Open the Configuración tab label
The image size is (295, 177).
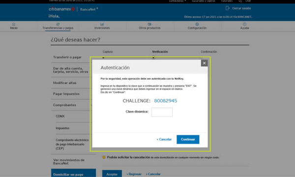click(x=197, y=28)
